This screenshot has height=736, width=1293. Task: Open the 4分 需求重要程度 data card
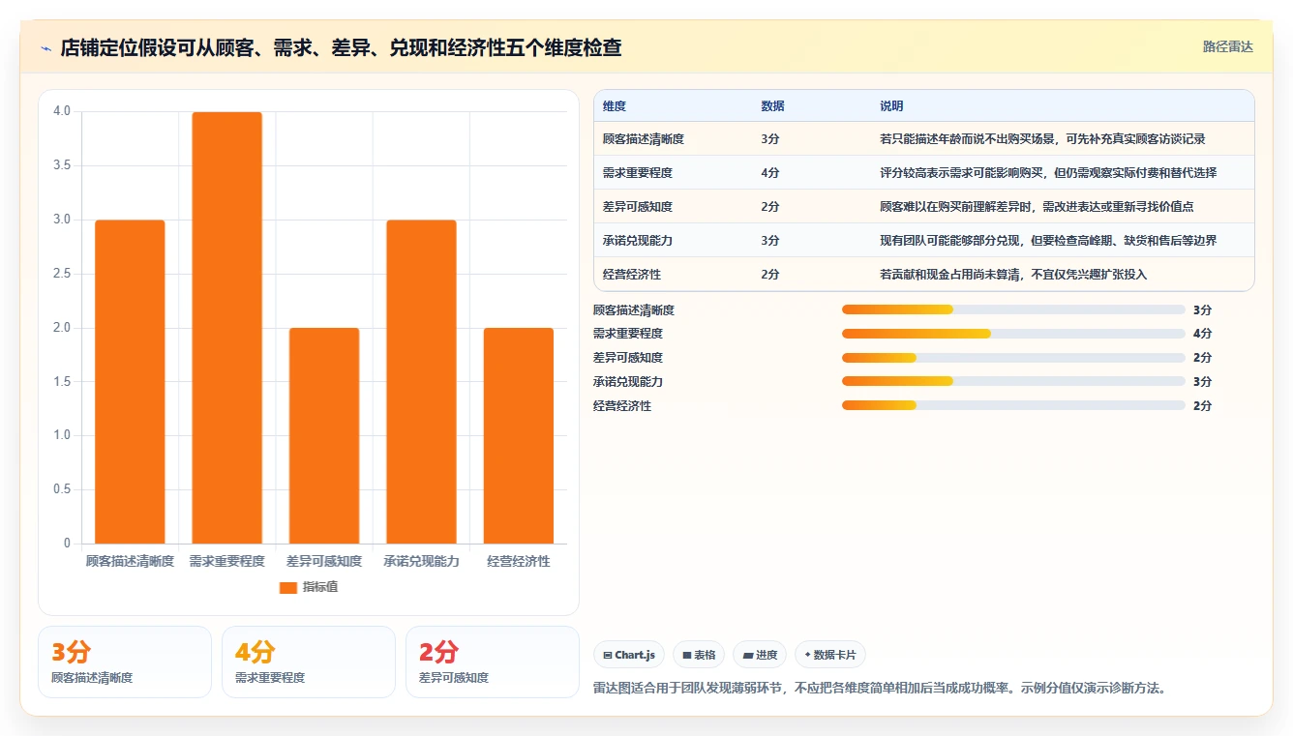(309, 662)
